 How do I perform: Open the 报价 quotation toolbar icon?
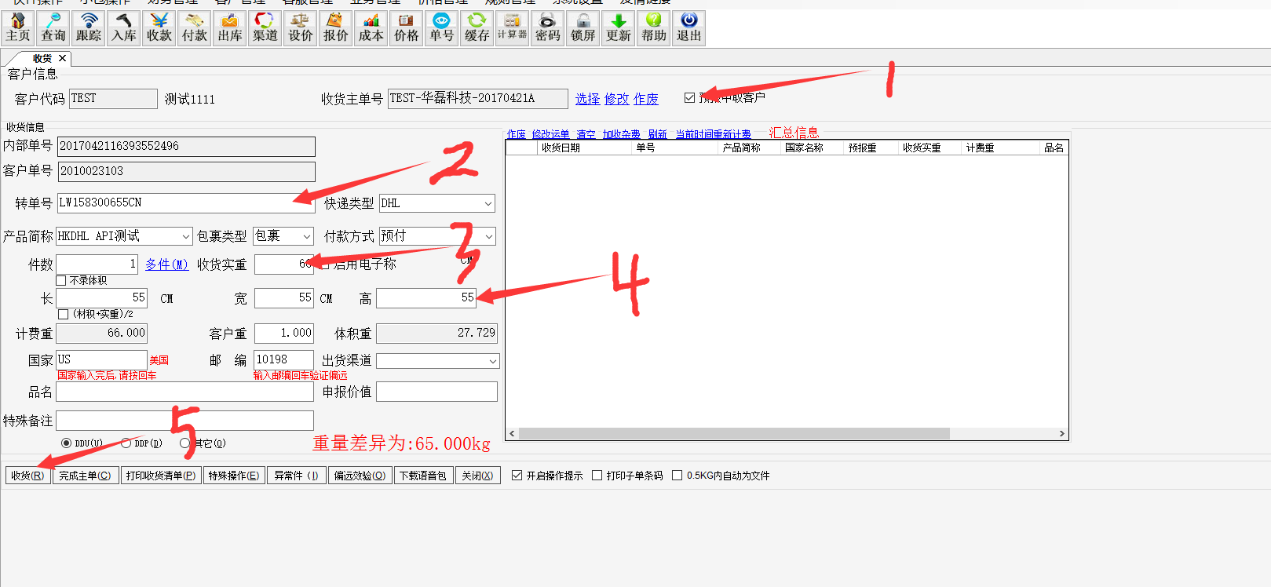click(335, 27)
